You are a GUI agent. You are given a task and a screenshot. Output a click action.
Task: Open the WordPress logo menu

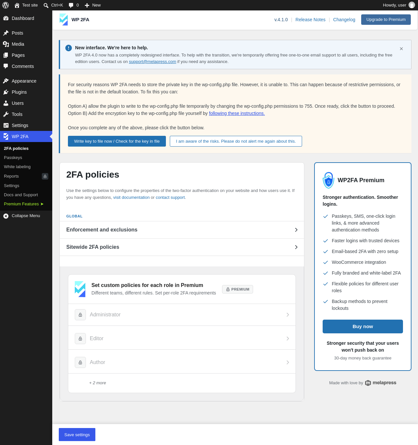[6, 5]
